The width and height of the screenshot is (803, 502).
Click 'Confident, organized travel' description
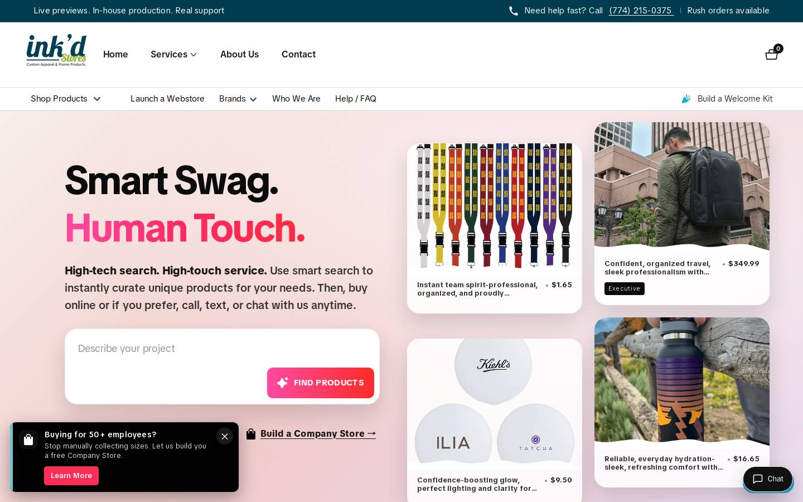coord(658,268)
